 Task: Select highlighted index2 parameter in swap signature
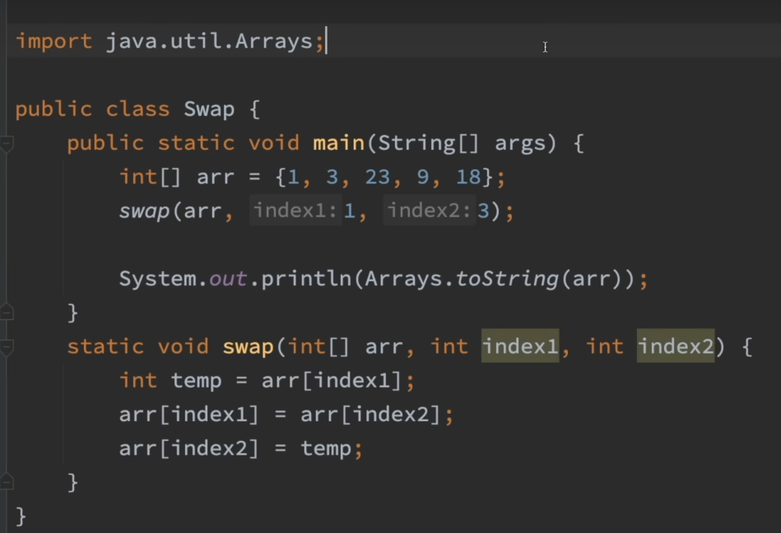click(676, 346)
